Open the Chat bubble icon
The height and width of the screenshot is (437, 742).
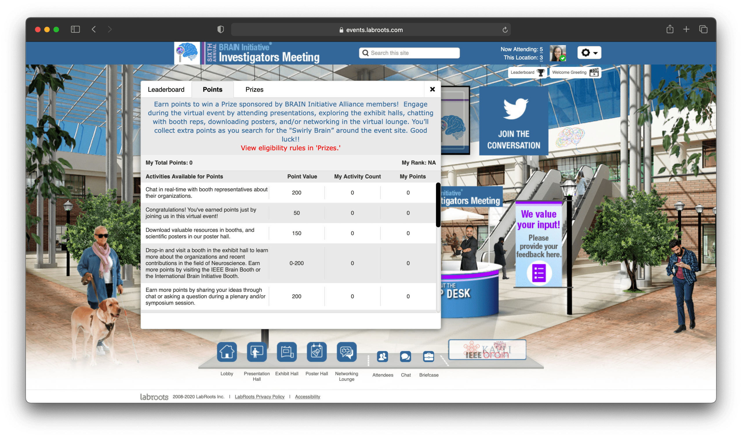pyautogui.click(x=405, y=357)
